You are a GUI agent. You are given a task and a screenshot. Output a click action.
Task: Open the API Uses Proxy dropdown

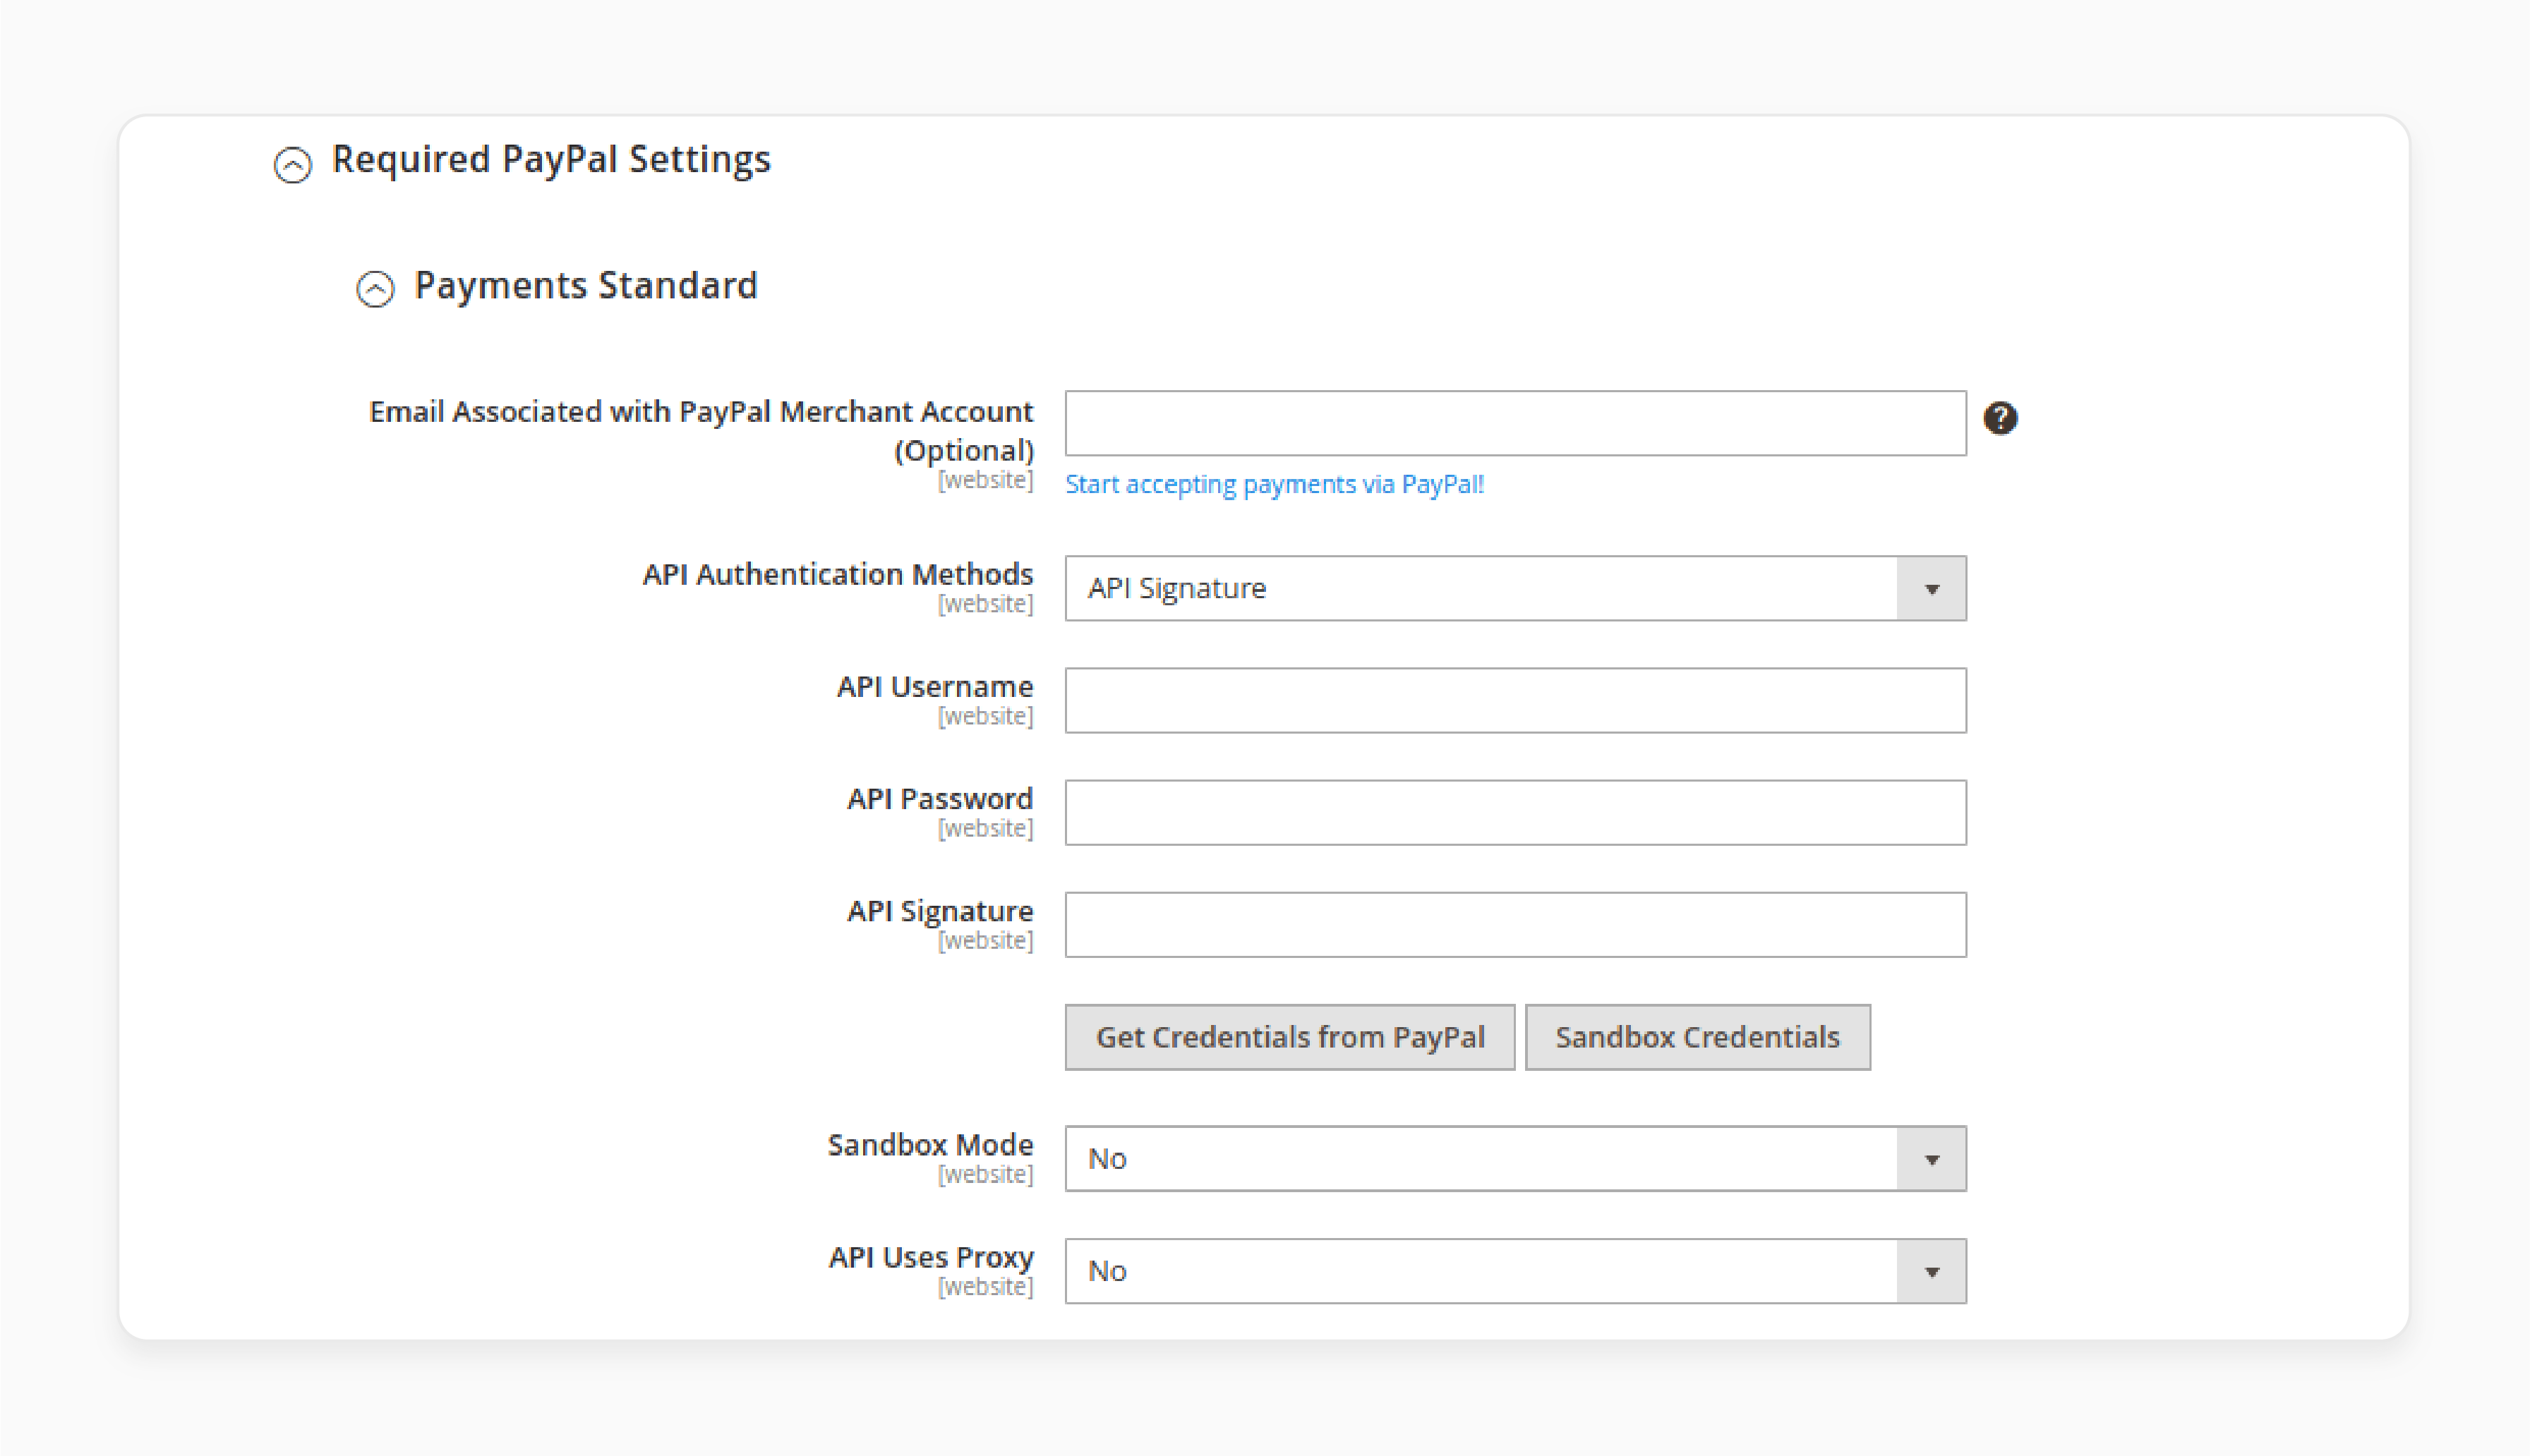1514,1270
